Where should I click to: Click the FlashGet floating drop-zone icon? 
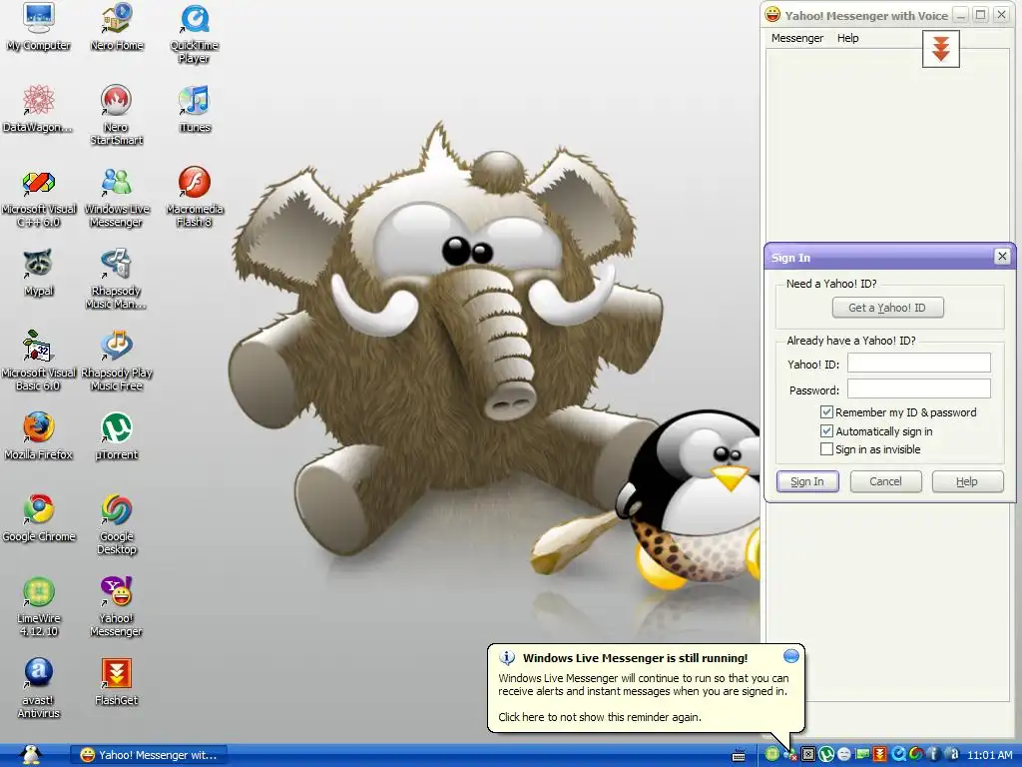[940, 49]
